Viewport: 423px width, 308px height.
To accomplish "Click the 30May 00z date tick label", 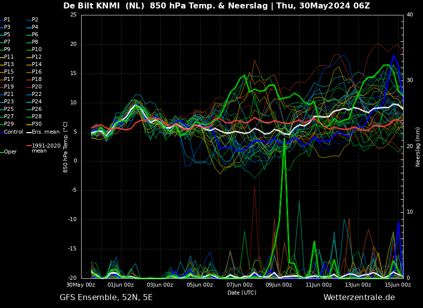I will click(x=81, y=285).
